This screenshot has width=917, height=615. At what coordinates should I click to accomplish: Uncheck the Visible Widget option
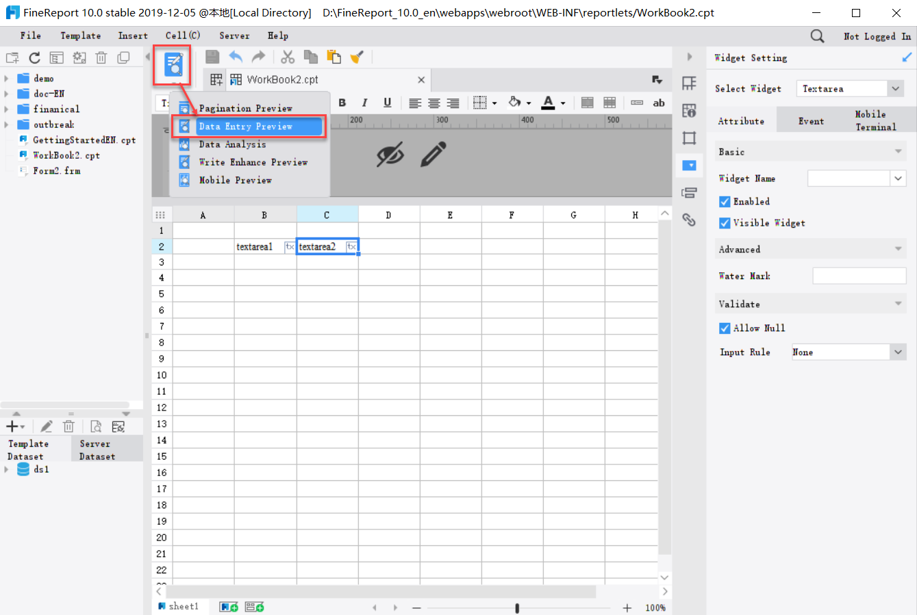(x=725, y=223)
